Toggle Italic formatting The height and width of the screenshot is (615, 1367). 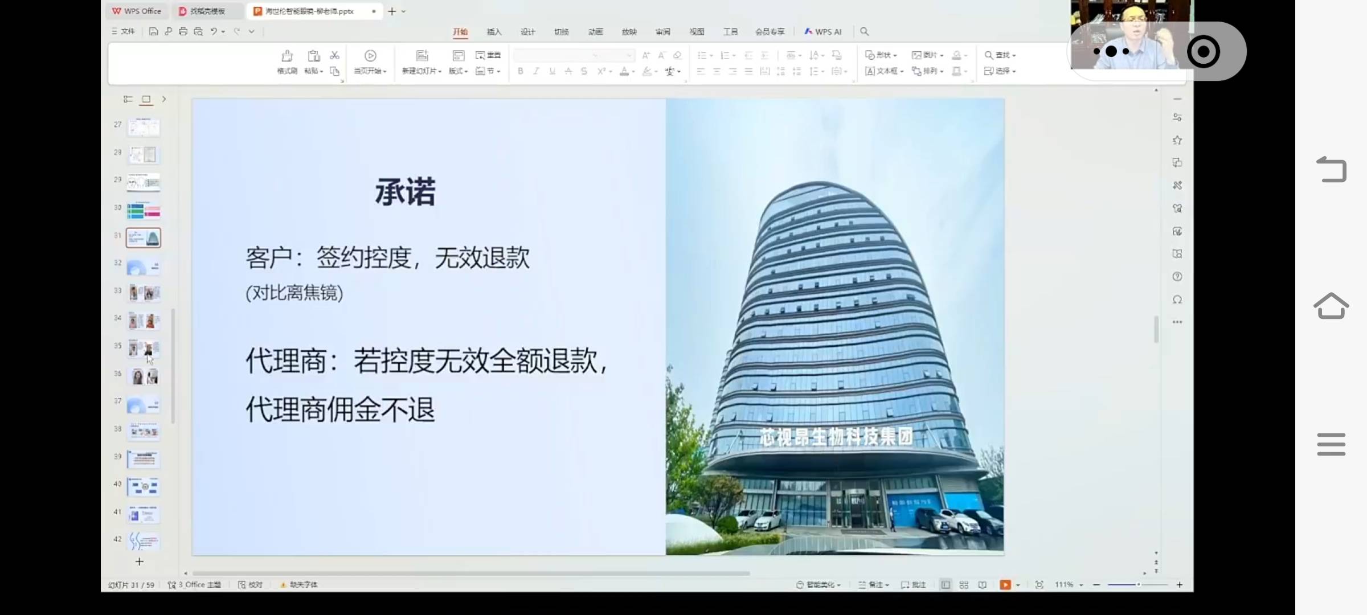(536, 71)
